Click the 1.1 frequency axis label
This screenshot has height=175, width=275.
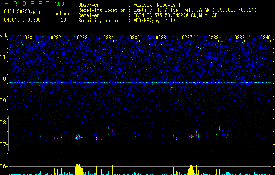pos(4,57)
